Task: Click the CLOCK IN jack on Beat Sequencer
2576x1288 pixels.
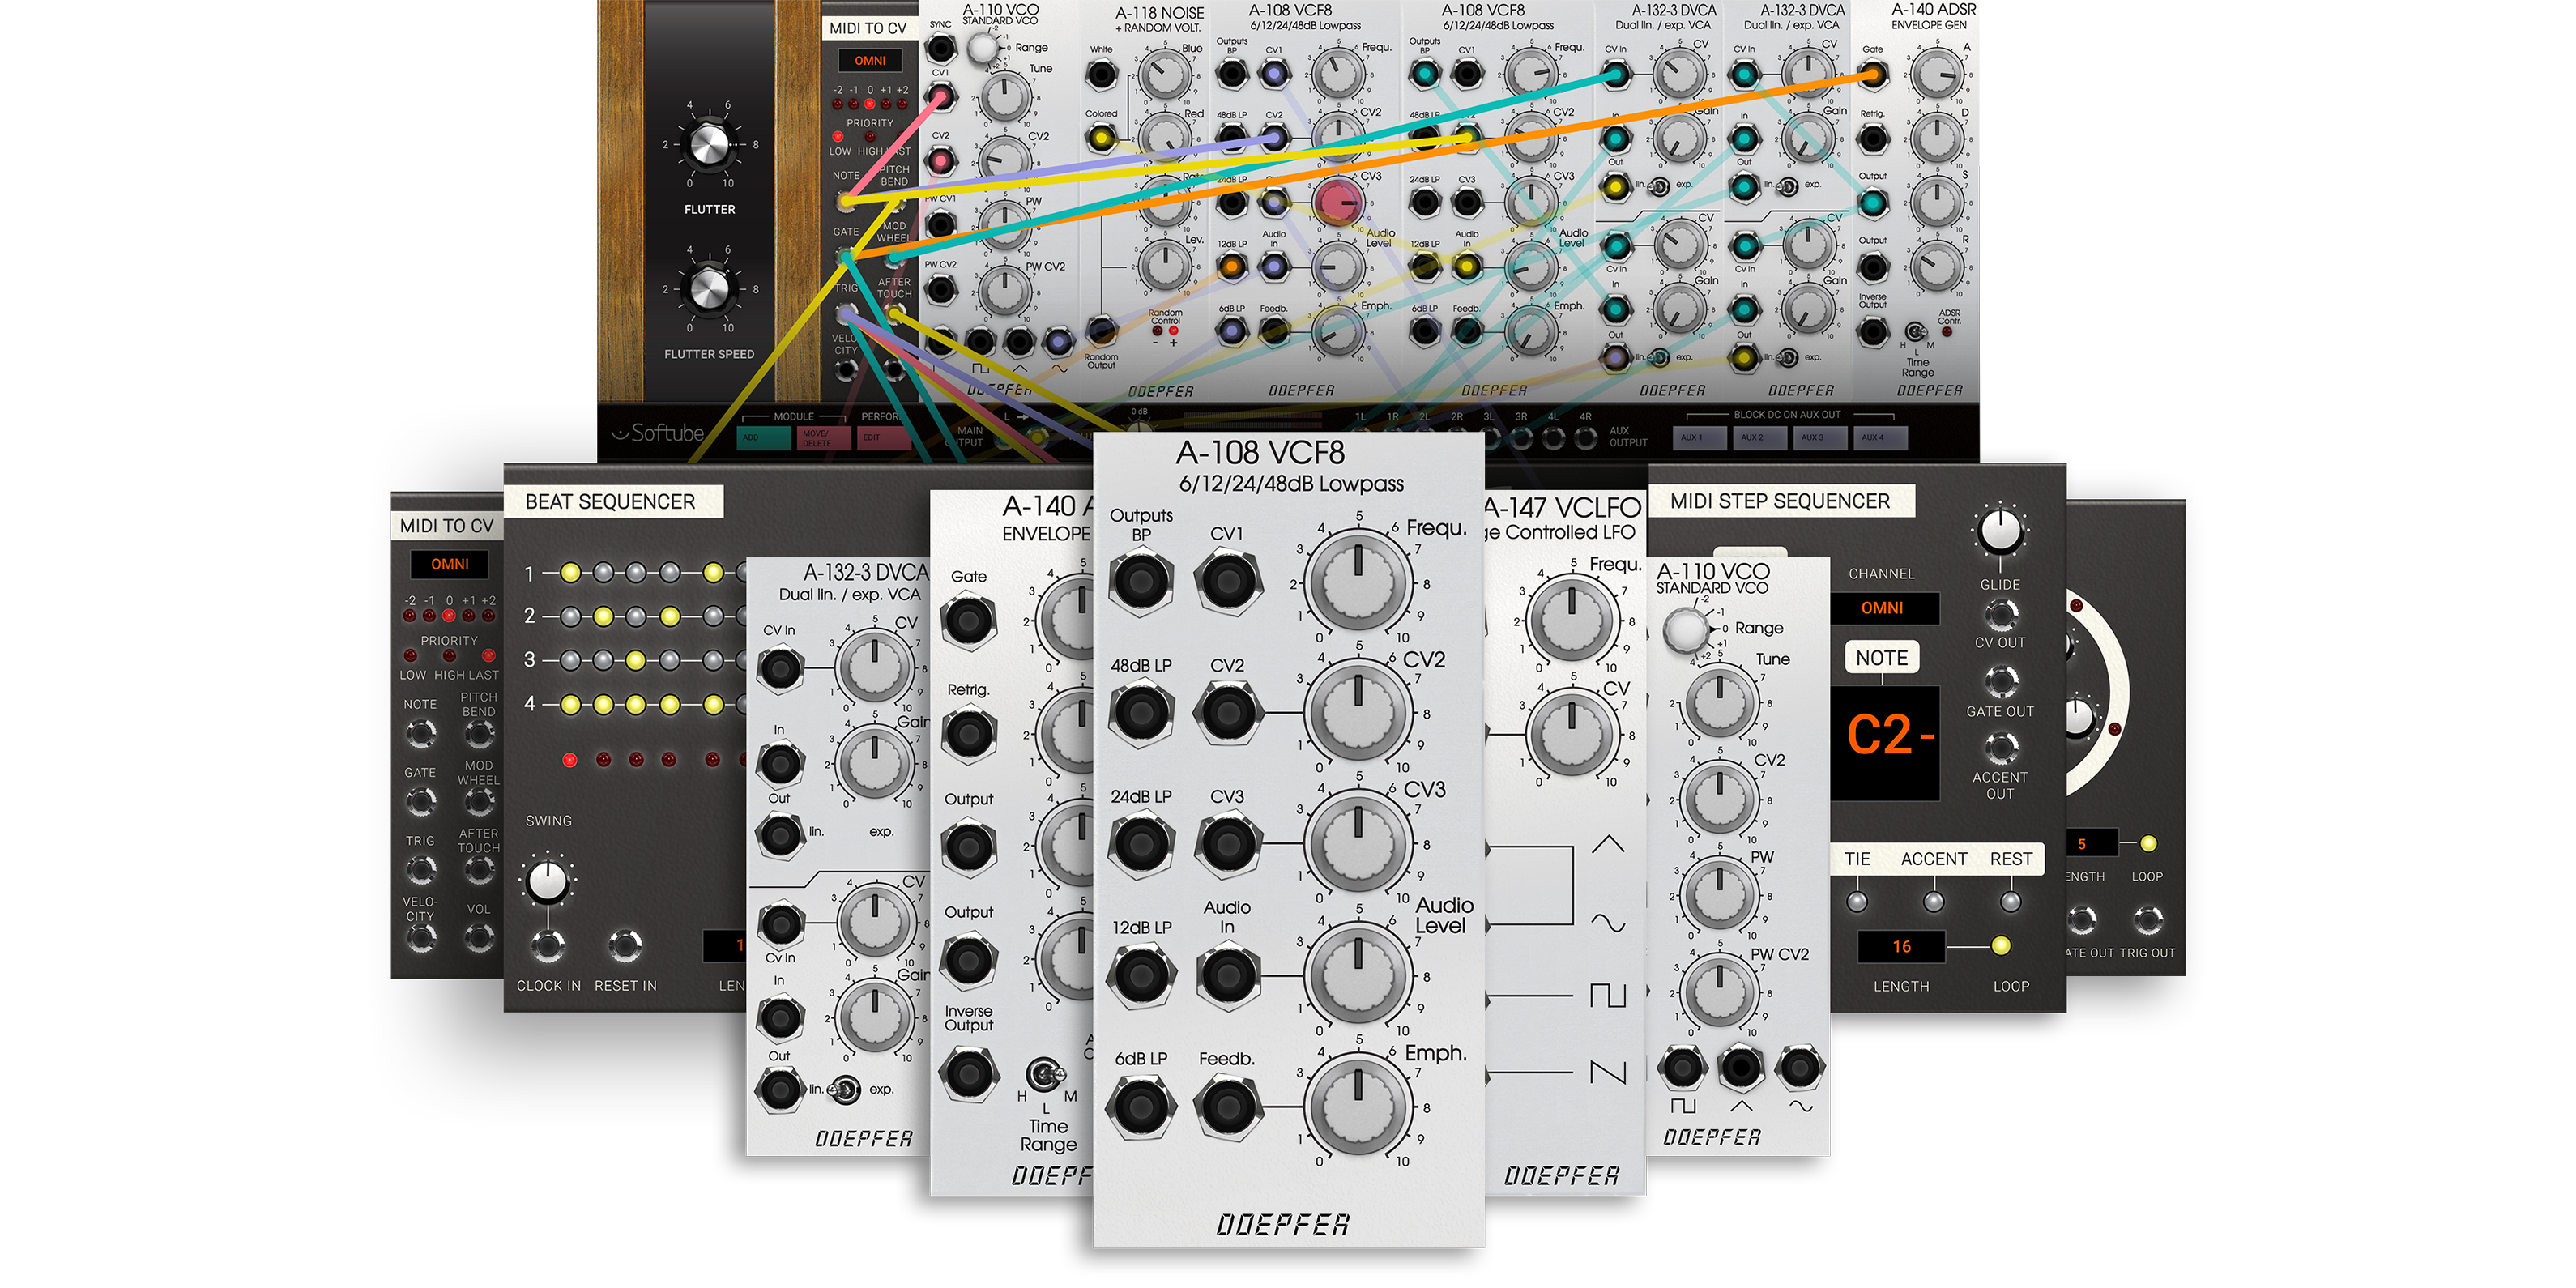Action: (548, 945)
